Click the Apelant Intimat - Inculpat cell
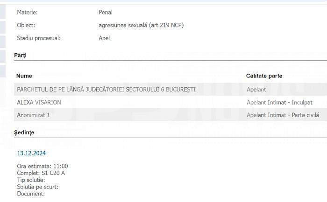Image resolution: width=327 pixels, height=202 pixels. point(279,103)
